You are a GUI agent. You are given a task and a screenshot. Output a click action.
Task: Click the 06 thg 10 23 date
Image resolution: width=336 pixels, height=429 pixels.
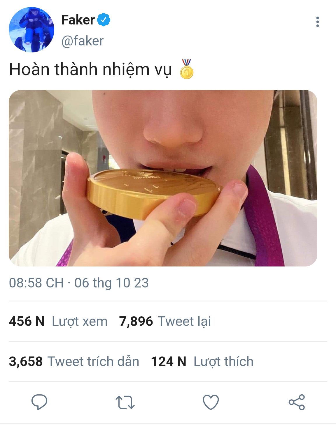coord(111,283)
